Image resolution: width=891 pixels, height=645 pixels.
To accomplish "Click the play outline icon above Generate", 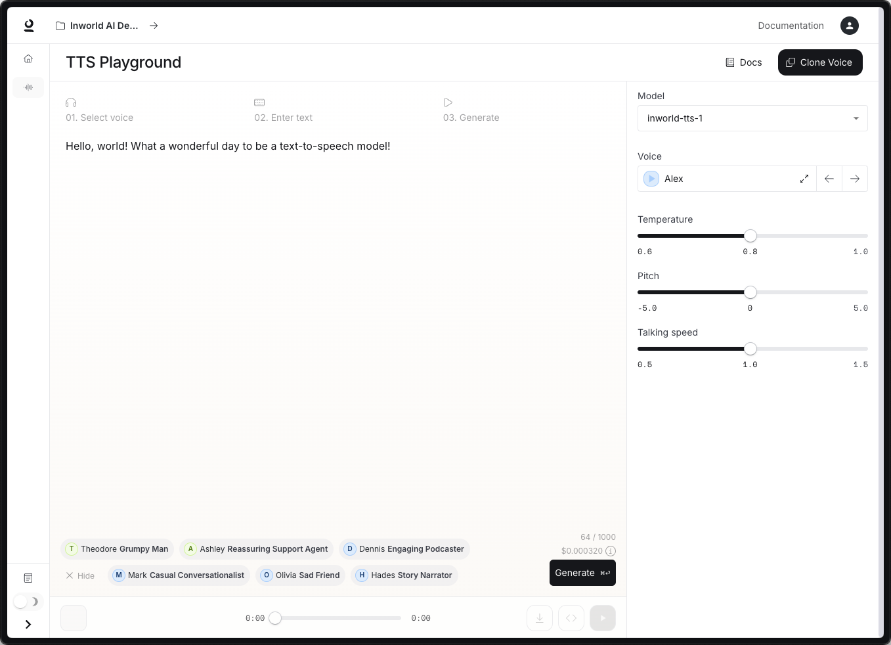I will [448, 102].
